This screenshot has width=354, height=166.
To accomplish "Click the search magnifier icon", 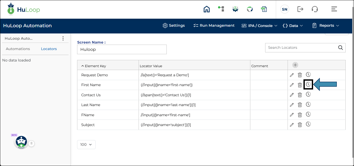I will [340, 48].
